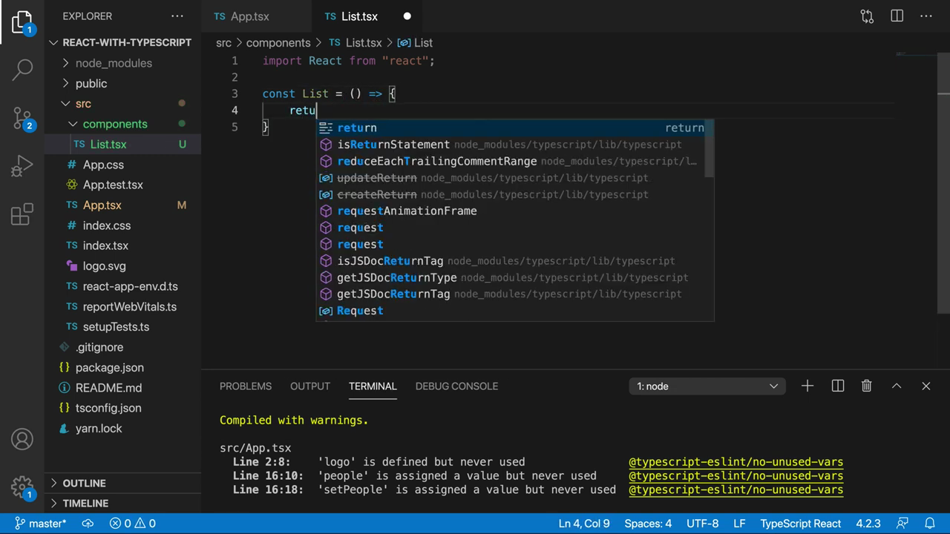Open notifications bell
The image size is (950, 534).
[929, 523]
